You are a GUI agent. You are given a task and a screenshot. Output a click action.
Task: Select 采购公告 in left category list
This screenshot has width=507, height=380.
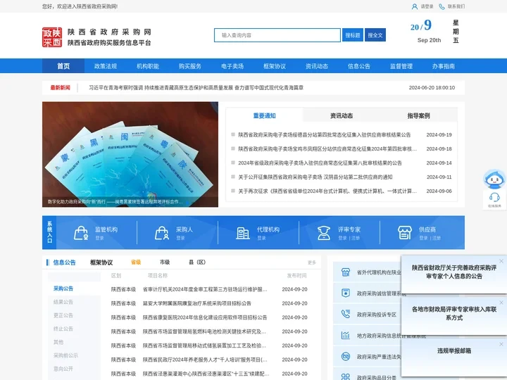point(63,289)
